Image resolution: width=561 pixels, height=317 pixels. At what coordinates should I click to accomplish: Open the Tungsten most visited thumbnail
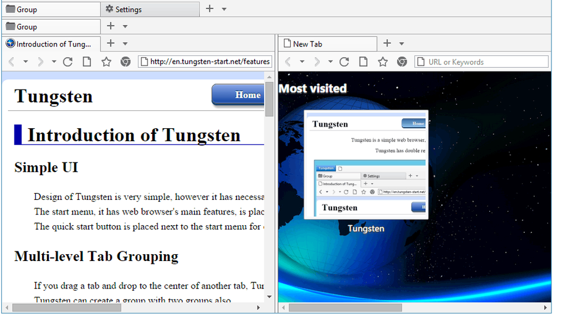pyautogui.click(x=366, y=165)
